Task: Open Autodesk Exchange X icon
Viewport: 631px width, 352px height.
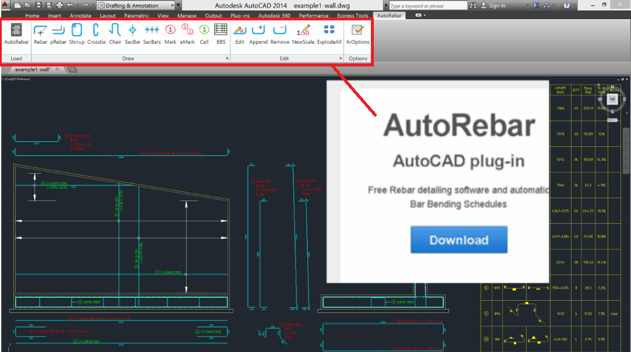Action: tap(536, 5)
